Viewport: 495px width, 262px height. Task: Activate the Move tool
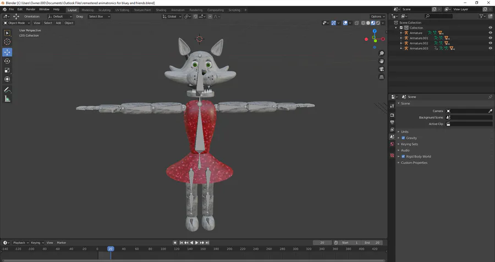coord(7,52)
